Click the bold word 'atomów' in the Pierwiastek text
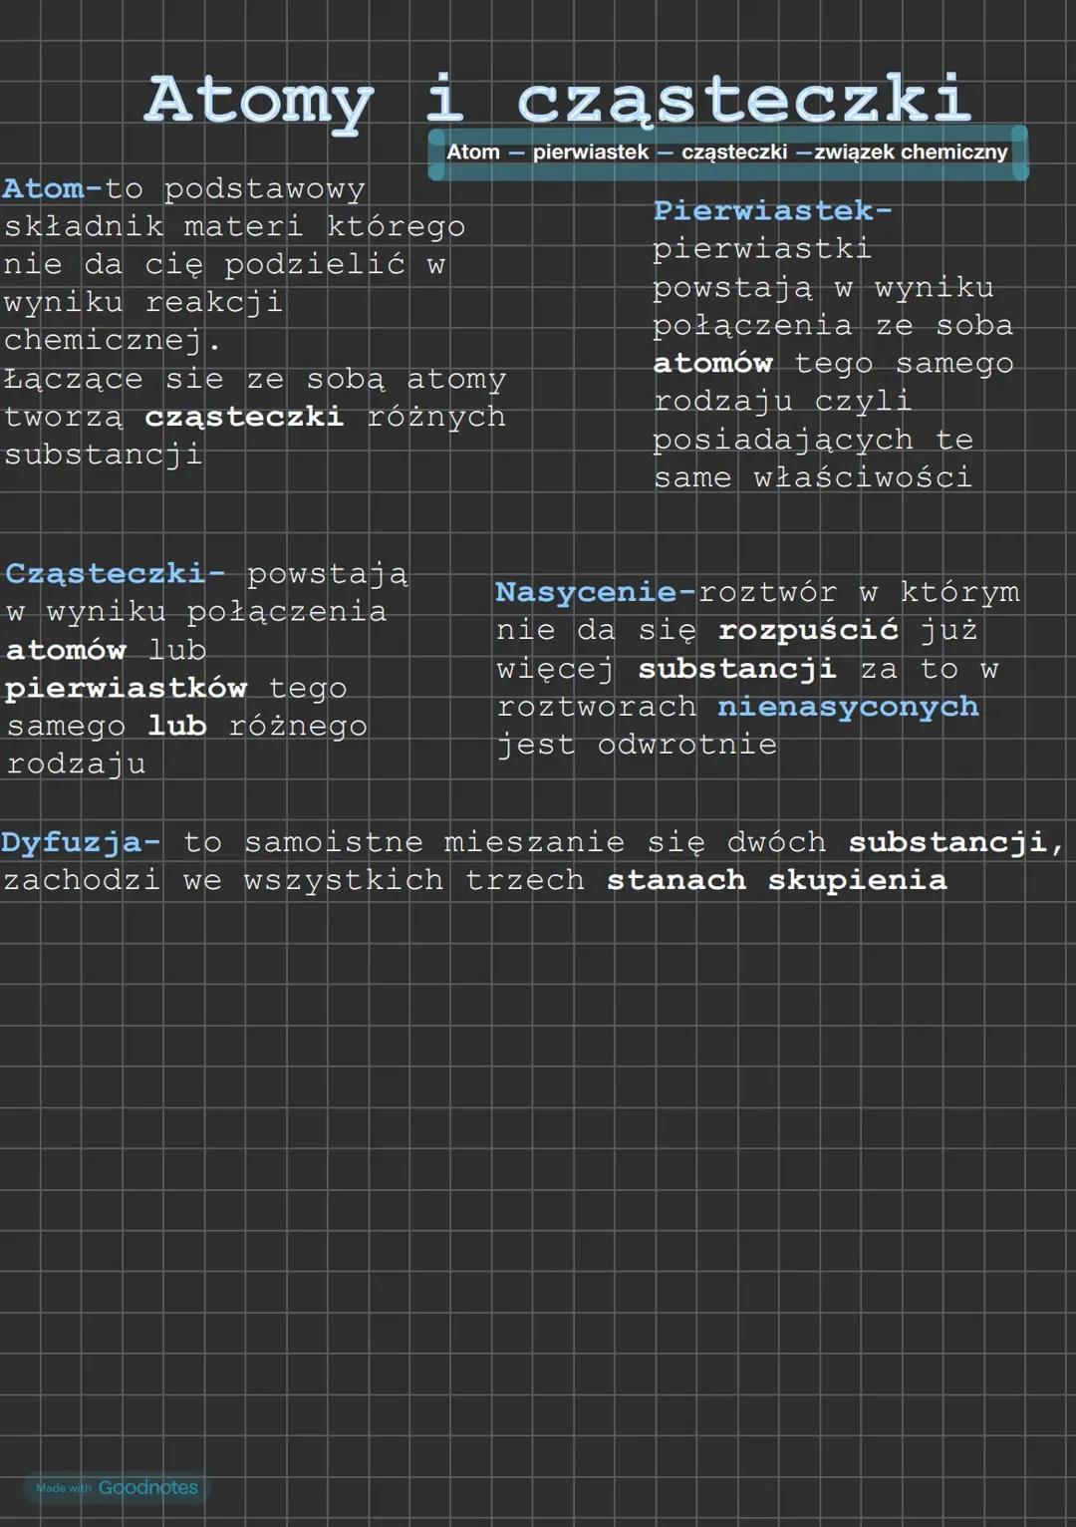Viewport: 1076px width, 1527px height. click(x=713, y=364)
